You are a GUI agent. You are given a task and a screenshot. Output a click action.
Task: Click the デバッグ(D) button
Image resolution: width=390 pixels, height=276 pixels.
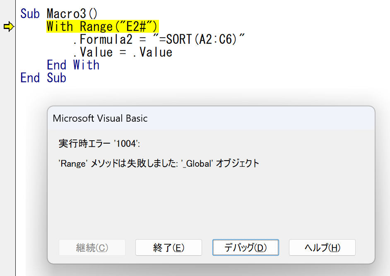pos(246,247)
